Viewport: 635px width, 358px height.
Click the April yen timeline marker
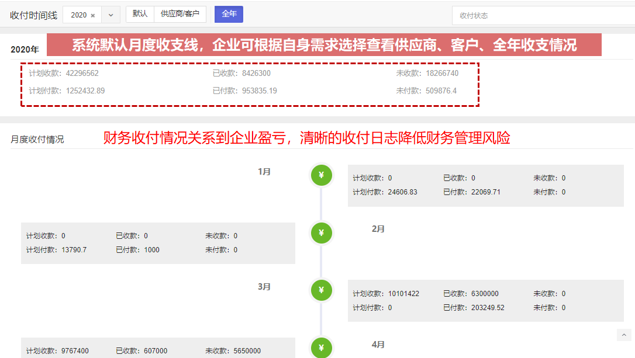tap(321, 347)
